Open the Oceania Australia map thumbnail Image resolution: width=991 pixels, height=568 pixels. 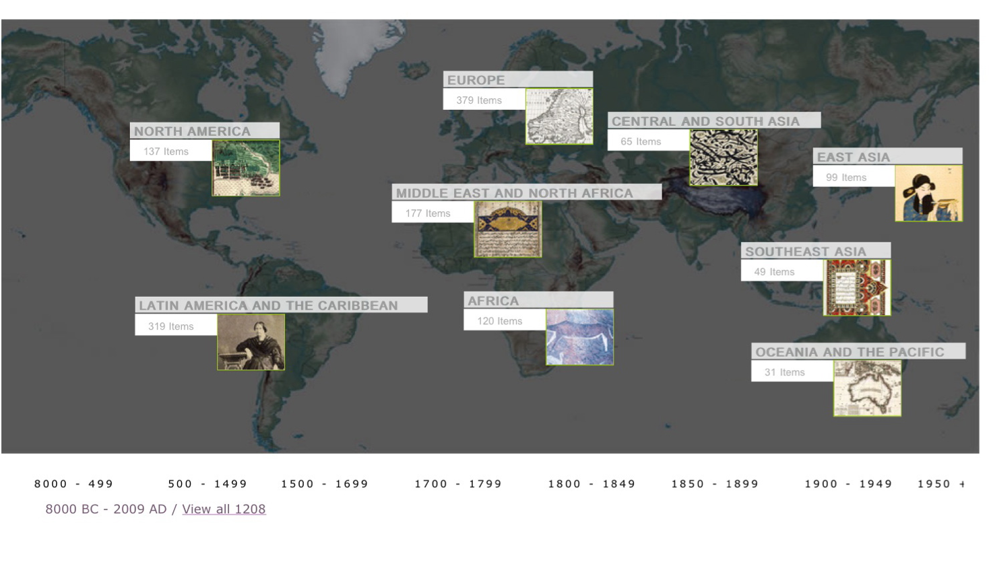868,388
